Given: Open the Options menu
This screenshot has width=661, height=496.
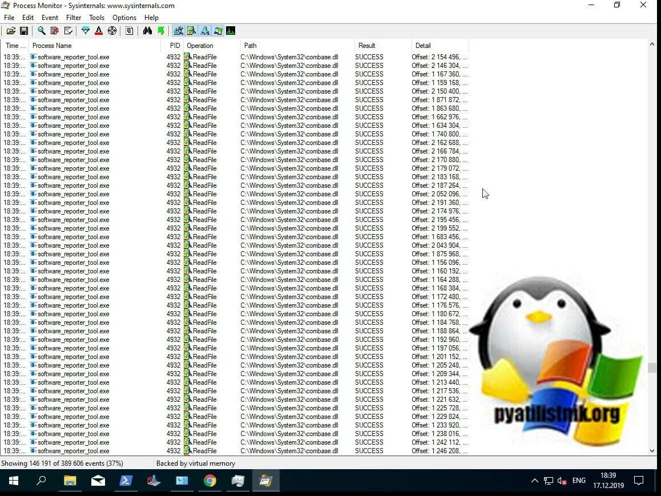Looking at the screenshot, I should click(124, 18).
